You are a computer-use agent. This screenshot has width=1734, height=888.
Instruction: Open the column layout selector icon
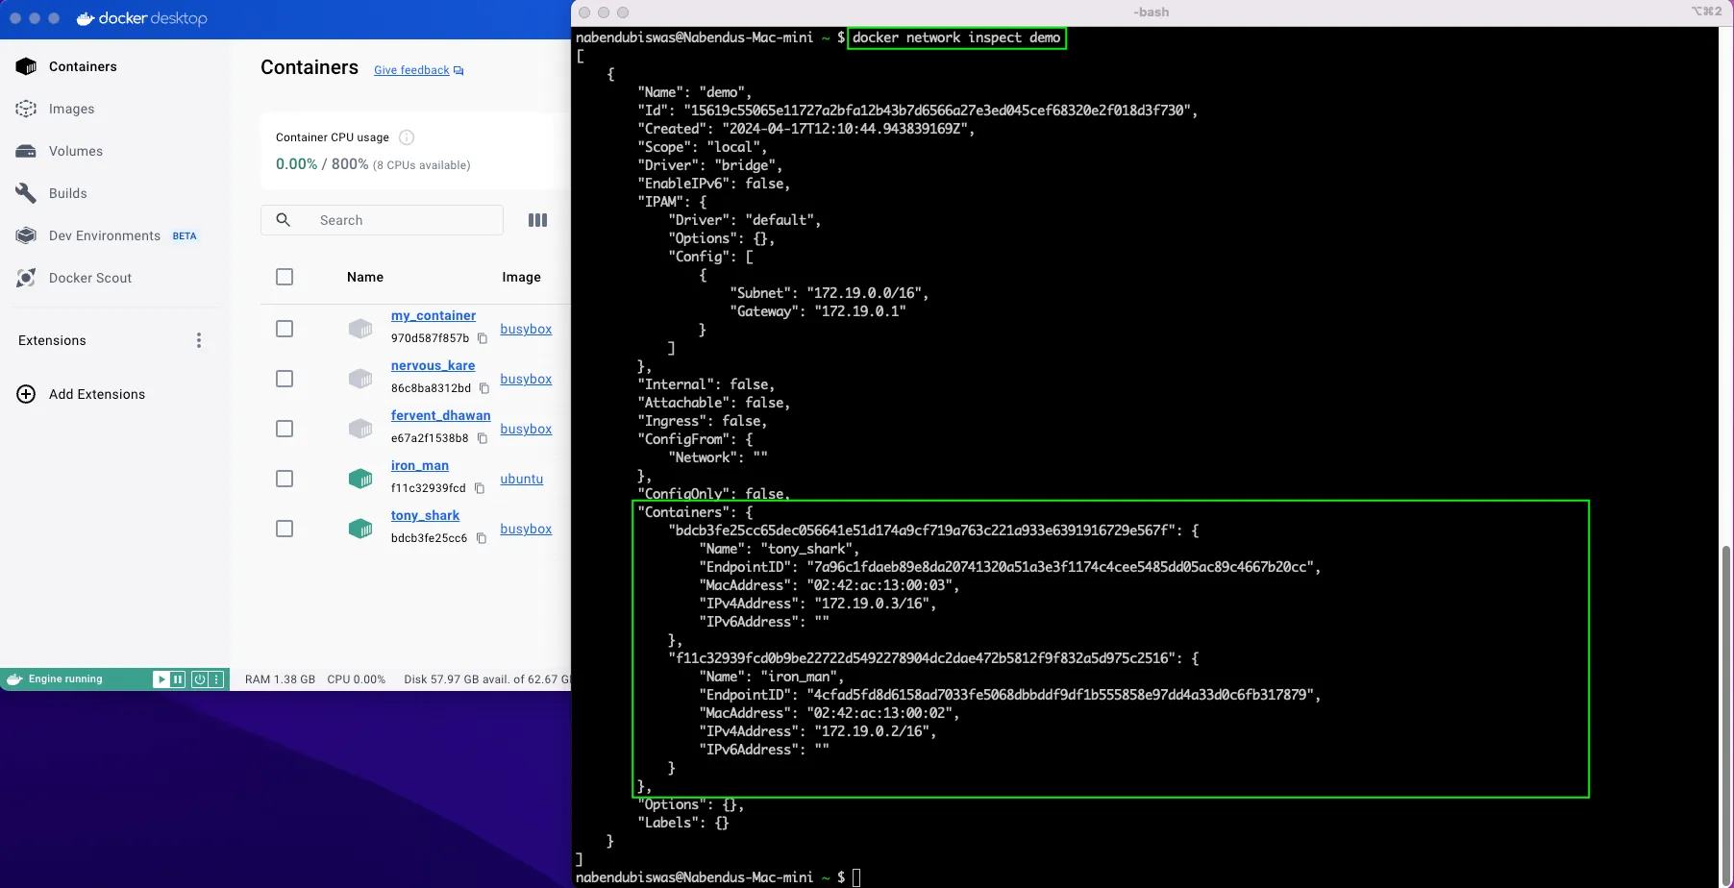[x=538, y=220]
